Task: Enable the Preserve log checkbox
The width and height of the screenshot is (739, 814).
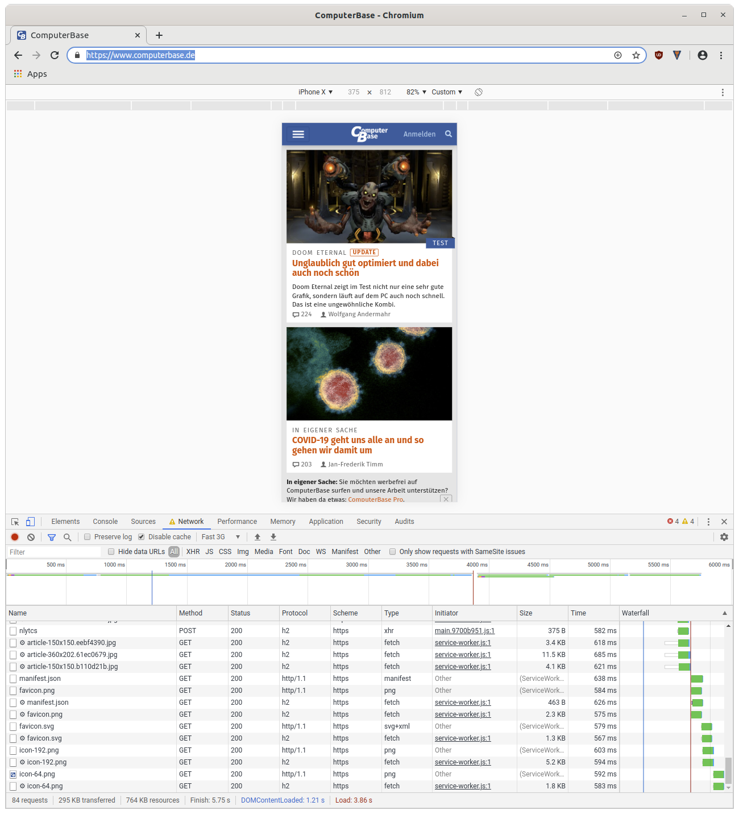Action: click(x=88, y=537)
